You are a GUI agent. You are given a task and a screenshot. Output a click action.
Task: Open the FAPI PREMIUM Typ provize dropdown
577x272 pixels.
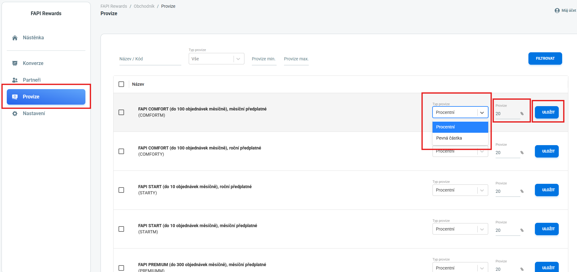460,268
